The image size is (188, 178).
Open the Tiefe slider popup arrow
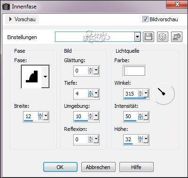(96, 94)
